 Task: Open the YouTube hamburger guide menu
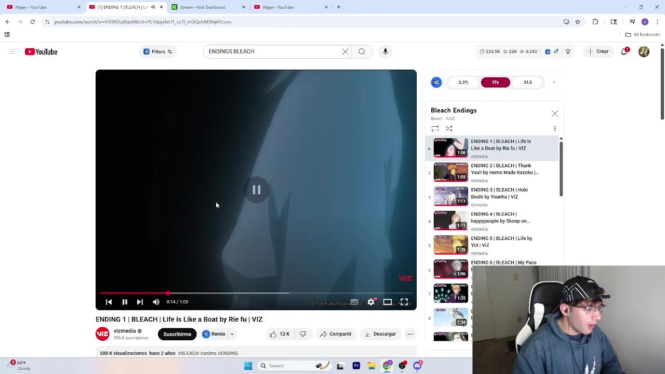(x=12, y=51)
